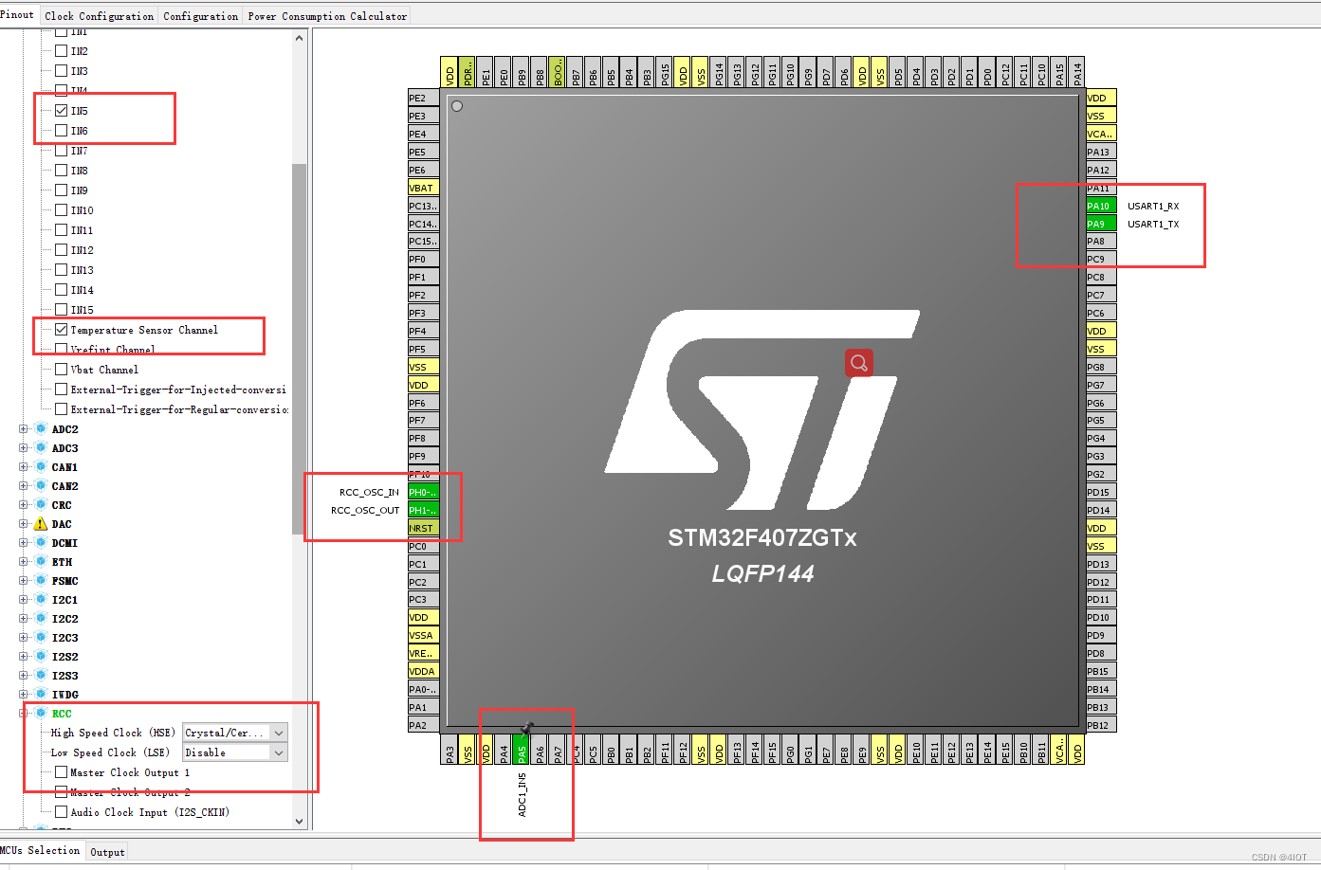Open the High Speed Clock (HSE) dropdown

(278, 733)
